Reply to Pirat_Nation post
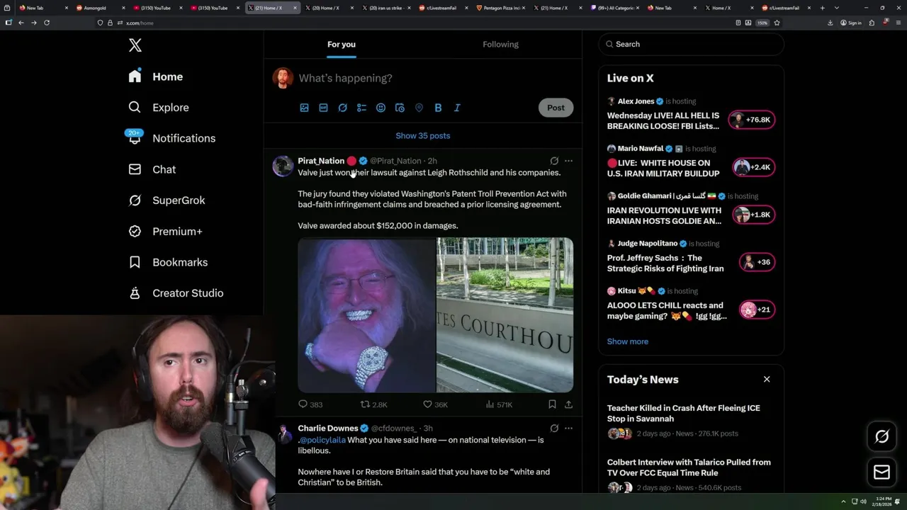The height and width of the screenshot is (510, 907). [x=310, y=404]
